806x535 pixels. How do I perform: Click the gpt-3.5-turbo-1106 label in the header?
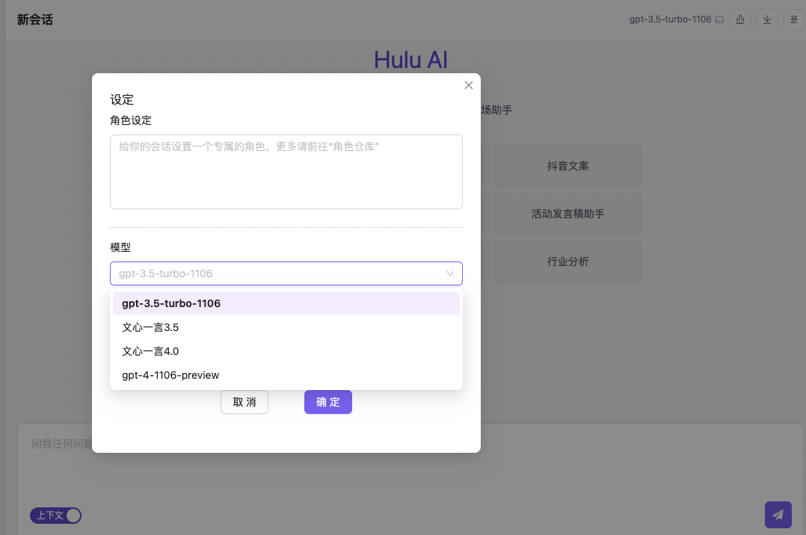pos(670,19)
